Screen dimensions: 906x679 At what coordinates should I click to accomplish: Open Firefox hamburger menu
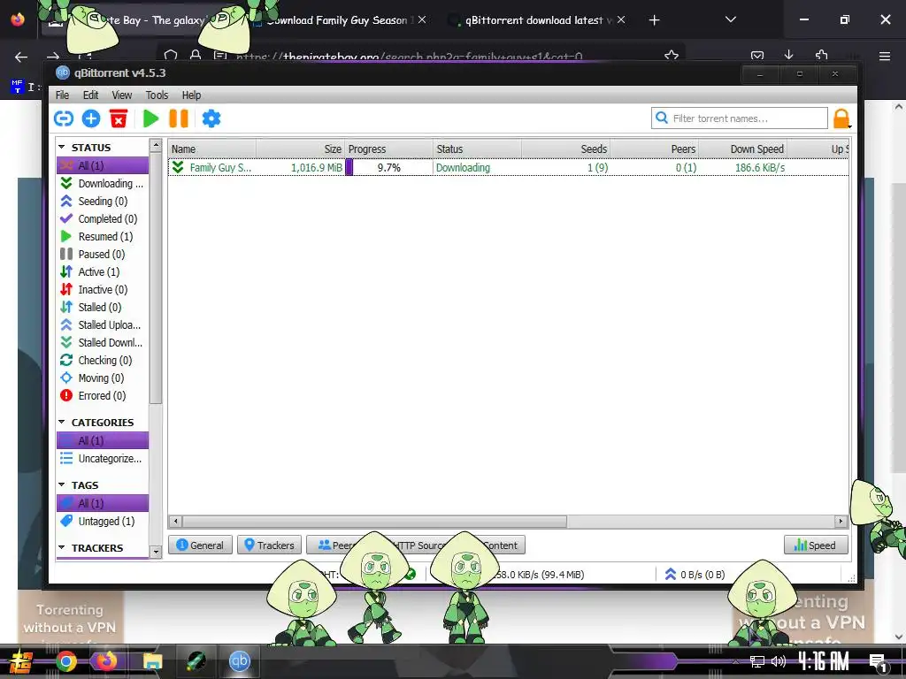pyautogui.click(x=884, y=56)
